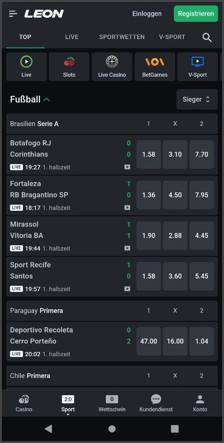This screenshot has width=224, height=443.
Task: Switch to the LIVE tab
Action: click(71, 37)
